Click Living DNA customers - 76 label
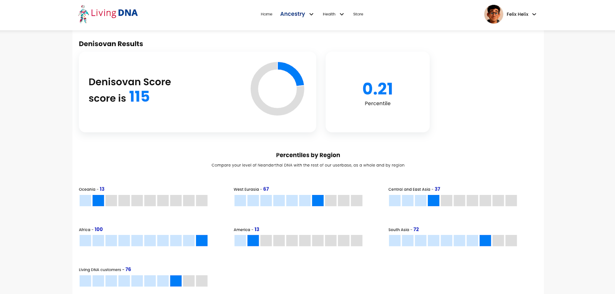The height and width of the screenshot is (294, 615). coord(105,269)
